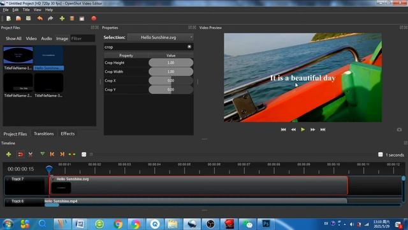Open OBS Studio from the taskbar
The image size is (408, 230).
pyautogui.click(x=210, y=224)
